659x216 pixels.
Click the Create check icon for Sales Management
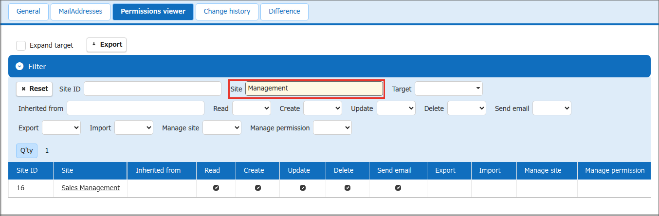pyautogui.click(x=258, y=188)
